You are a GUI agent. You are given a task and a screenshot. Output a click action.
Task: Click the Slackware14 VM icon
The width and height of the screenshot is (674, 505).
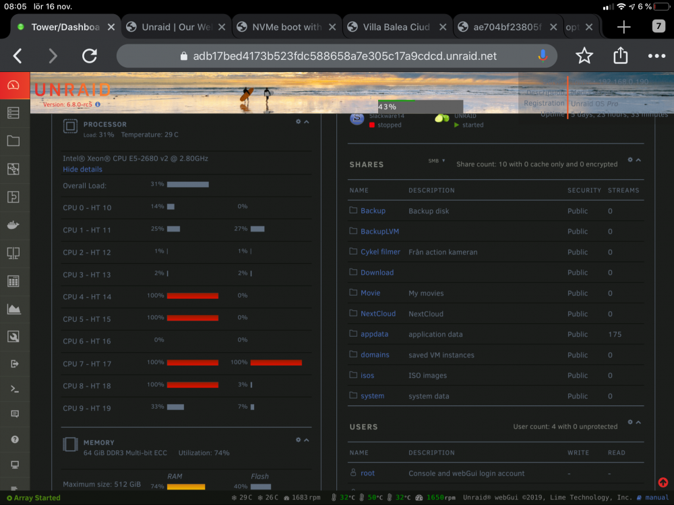point(357,119)
